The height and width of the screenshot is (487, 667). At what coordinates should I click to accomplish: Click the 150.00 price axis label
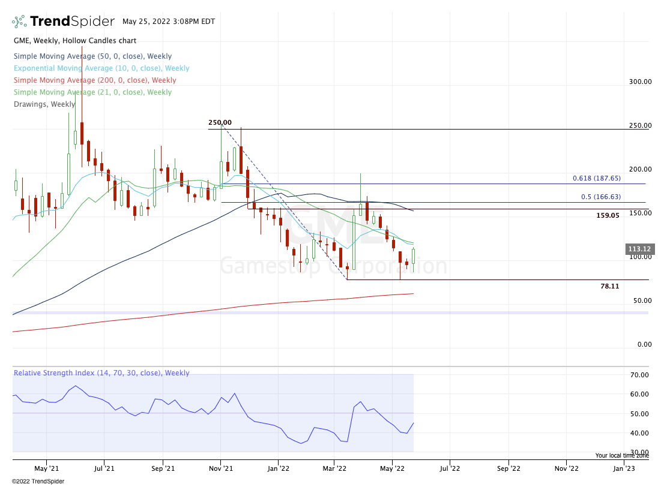click(641, 213)
